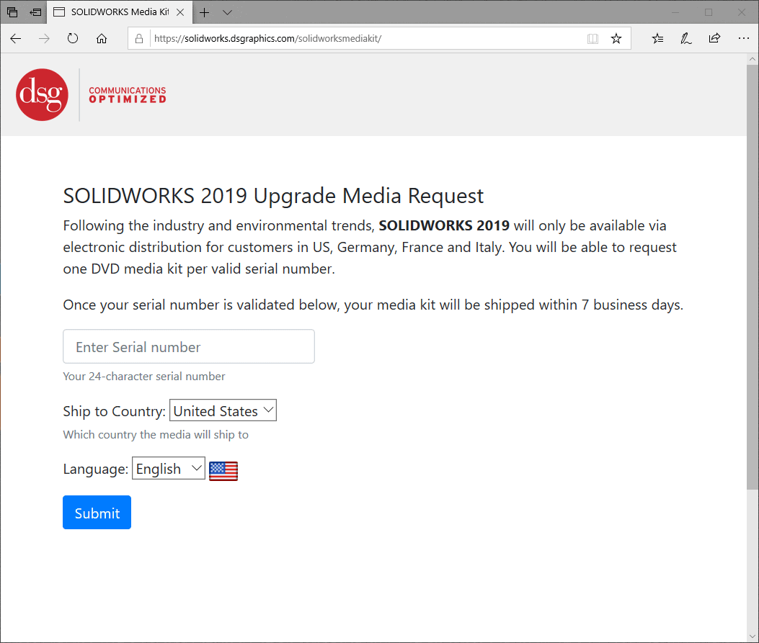Open the add notes pen icon

tap(686, 39)
